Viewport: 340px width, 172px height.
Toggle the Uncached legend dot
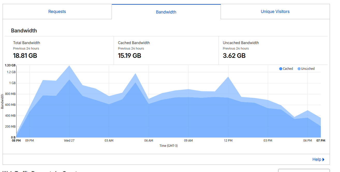point(299,69)
